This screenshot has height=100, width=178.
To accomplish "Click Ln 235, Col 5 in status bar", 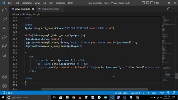I will (121, 93).
